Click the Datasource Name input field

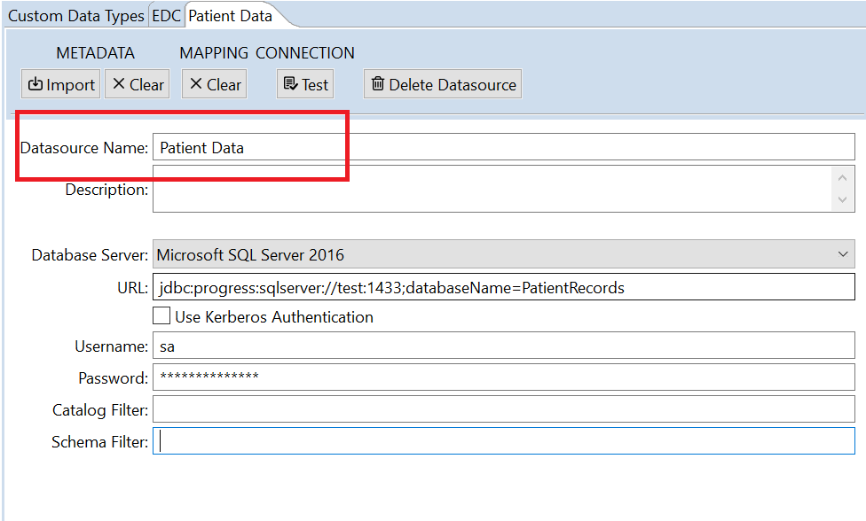504,147
